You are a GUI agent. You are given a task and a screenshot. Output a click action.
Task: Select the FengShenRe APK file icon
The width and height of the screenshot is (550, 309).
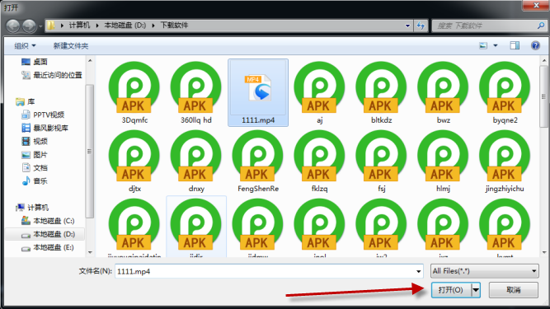pos(258,155)
